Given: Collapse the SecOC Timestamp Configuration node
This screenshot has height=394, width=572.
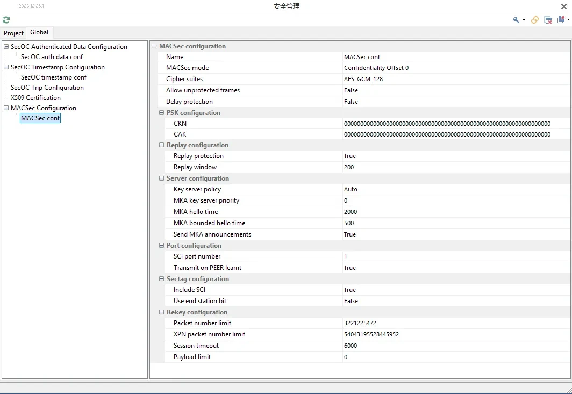Looking at the screenshot, I should [6, 67].
